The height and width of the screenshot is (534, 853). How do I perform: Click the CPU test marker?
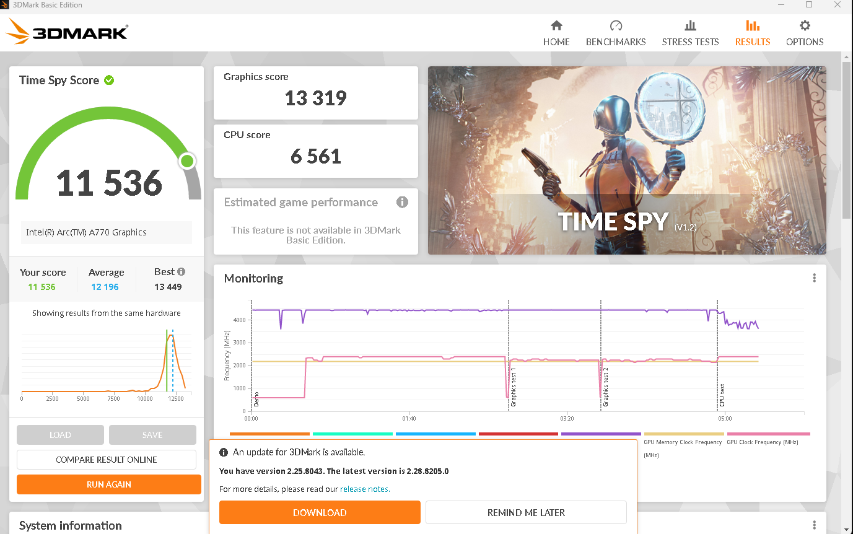[722, 394]
